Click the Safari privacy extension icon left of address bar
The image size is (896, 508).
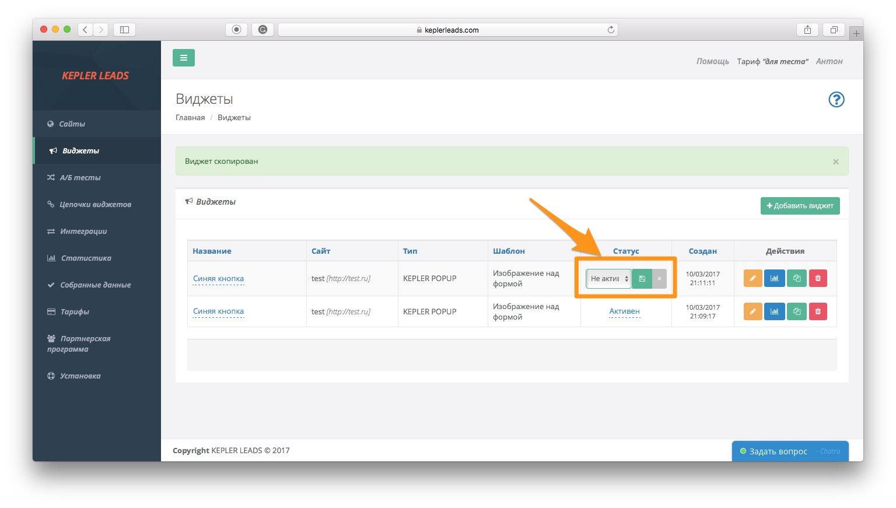click(236, 30)
